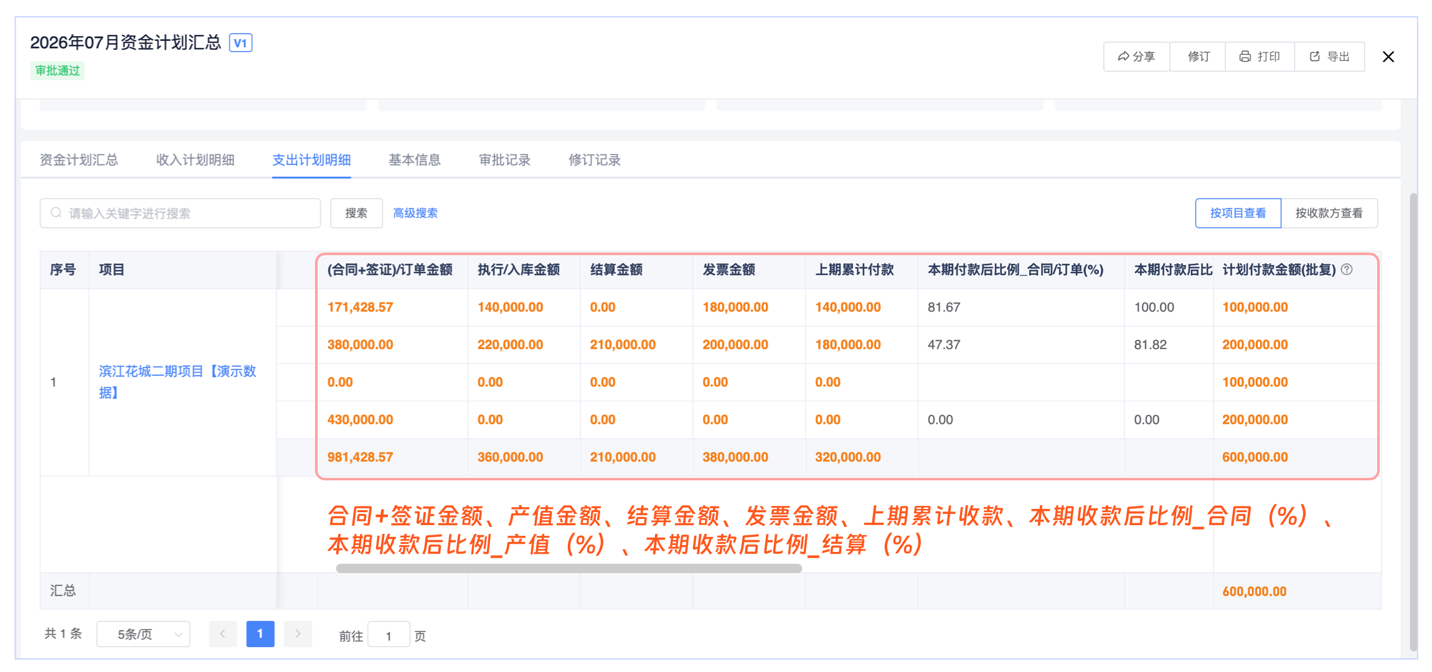Click the search magnifier icon
1432x672 pixels.
click(x=56, y=213)
